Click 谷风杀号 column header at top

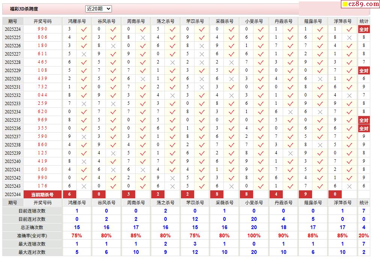pyautogui.click(x=107, y=21)
